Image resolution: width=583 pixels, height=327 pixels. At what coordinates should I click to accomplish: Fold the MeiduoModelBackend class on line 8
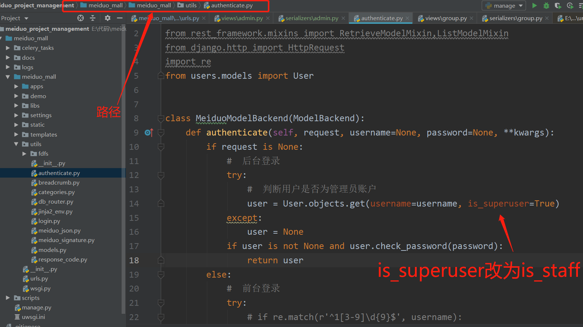(161, 118)
